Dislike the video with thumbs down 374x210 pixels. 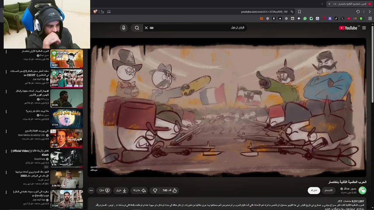pos(155,190)
